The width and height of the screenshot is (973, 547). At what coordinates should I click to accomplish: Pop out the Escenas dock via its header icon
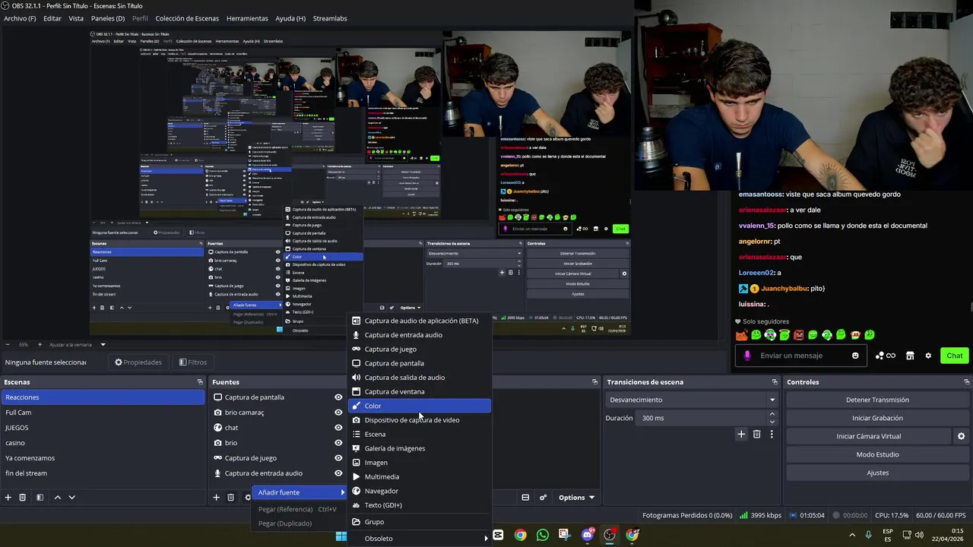click(200, 382)
